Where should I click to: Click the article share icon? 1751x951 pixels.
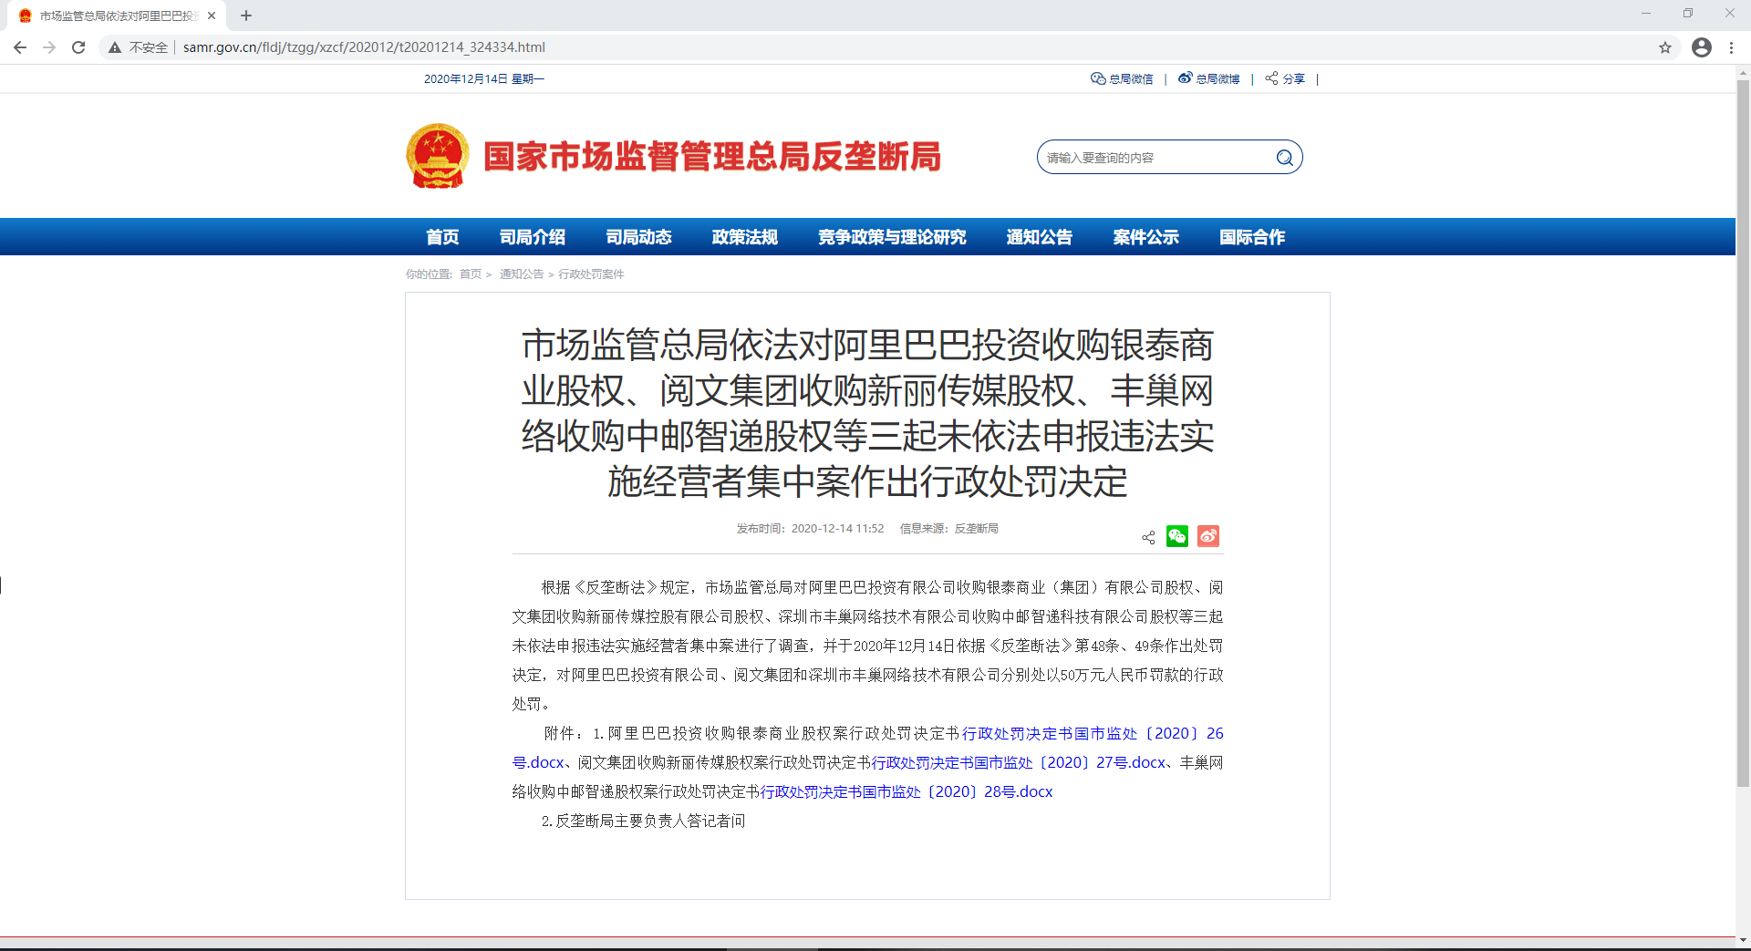point(1148,537)
